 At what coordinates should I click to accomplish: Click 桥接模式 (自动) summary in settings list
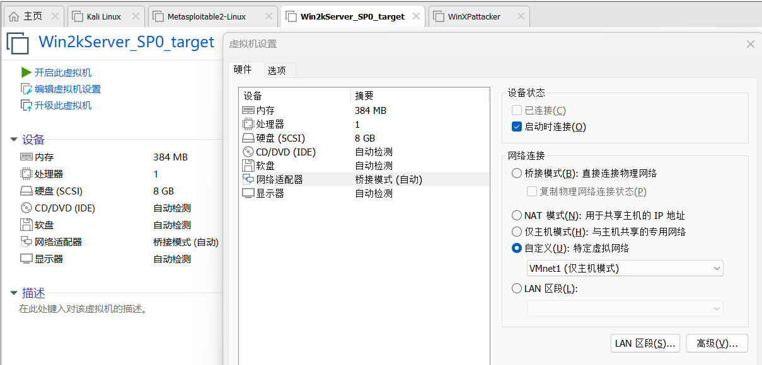[x=388, y=179]
